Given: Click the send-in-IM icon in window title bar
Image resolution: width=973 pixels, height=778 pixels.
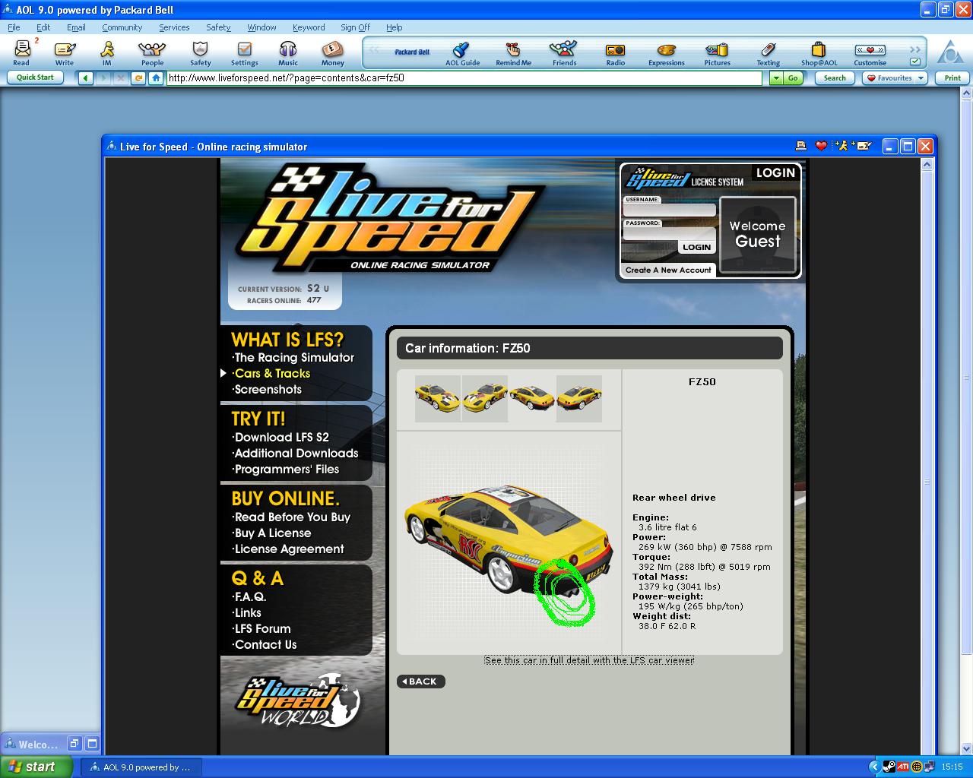Looking at the screenshot, I should click(841, 146).
